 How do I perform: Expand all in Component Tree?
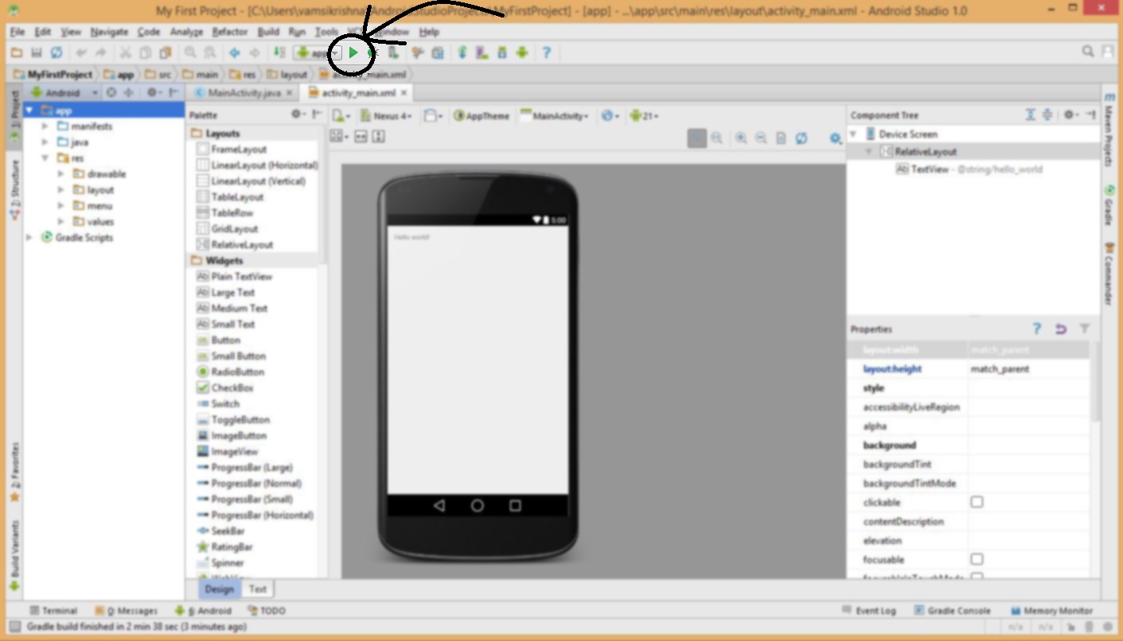(1030, 115)
